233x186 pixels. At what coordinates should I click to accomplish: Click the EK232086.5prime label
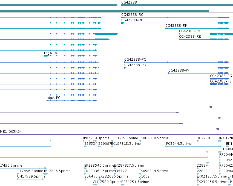pyautogui.click(x=113, y=176)
